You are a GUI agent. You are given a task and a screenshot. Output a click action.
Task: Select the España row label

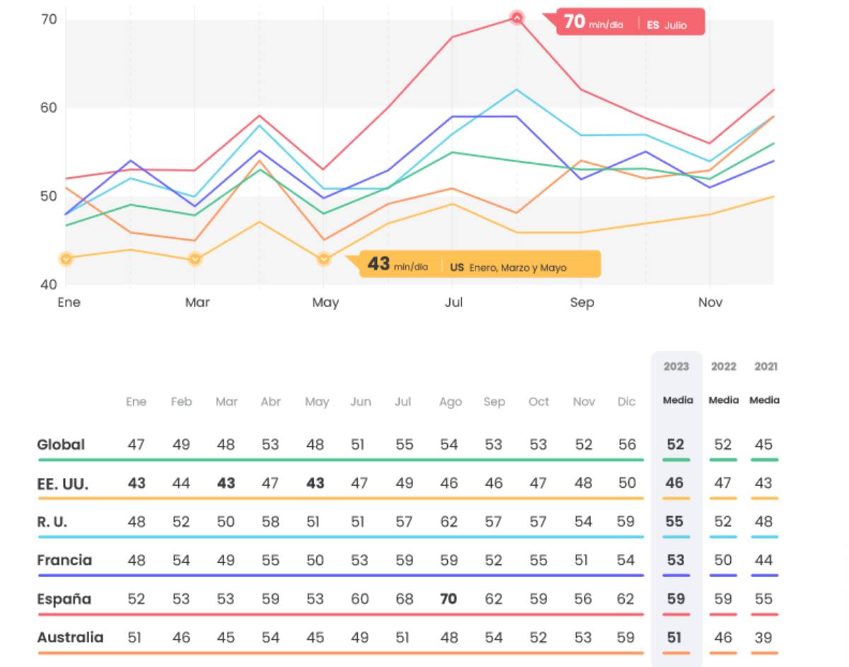pyautogui.click(x=64, y=599)
